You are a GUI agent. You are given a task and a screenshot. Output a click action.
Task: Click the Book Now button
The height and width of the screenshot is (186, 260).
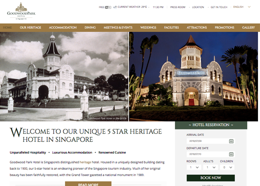pos(211,178)
